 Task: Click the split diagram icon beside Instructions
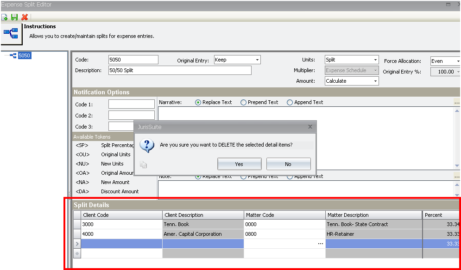[10, 33]
